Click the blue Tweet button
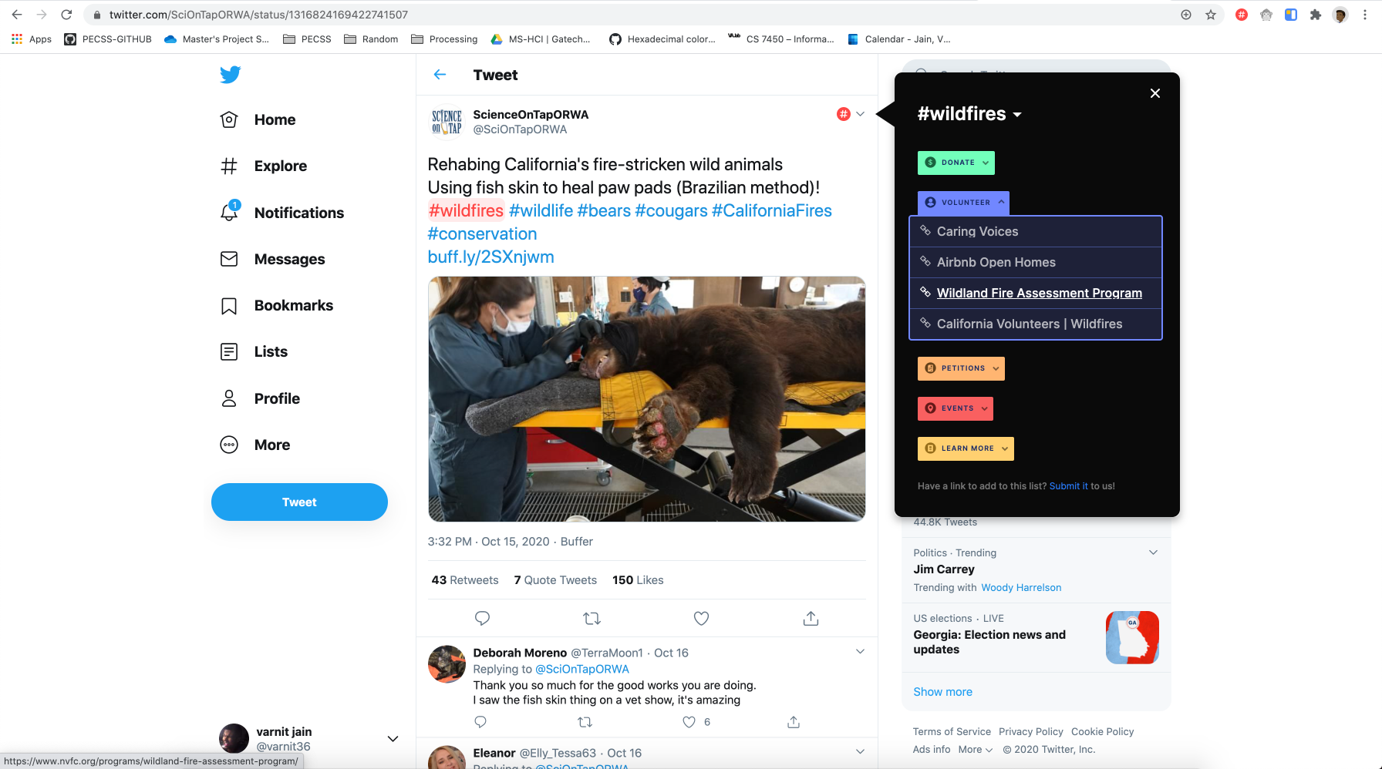Image resolution: width=1382 pixels, height=769 pixels. point(299,502)
